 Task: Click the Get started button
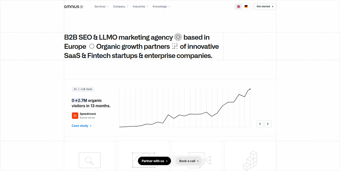click(264, 6)
